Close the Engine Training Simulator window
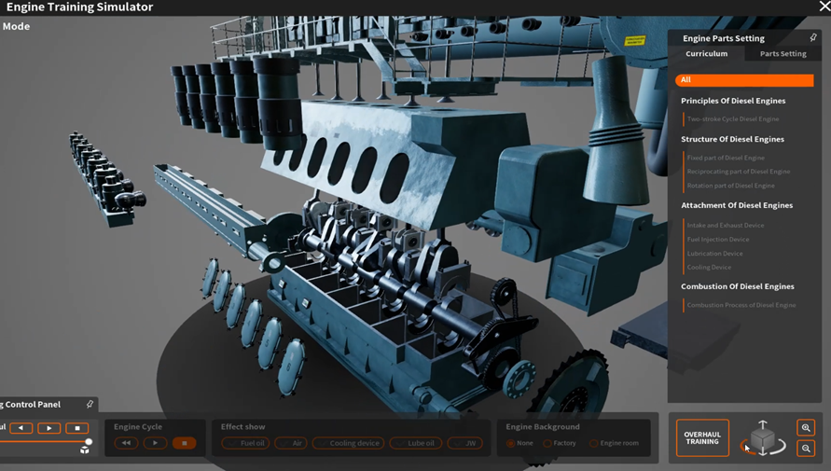This screenshot has width=831, height=471. [824, 7]
